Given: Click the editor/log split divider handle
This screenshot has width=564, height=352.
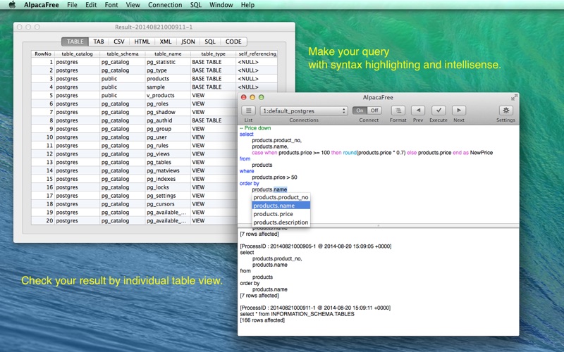Looking at the screenshot, I should click(378, 225).
